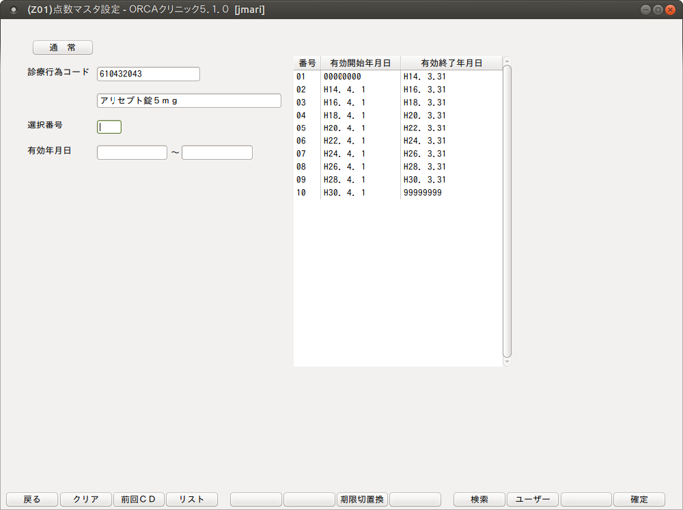Viewport: 683px width, 510px height.
Task: Focus the 選択番号 input box
Action: [109, 126]
